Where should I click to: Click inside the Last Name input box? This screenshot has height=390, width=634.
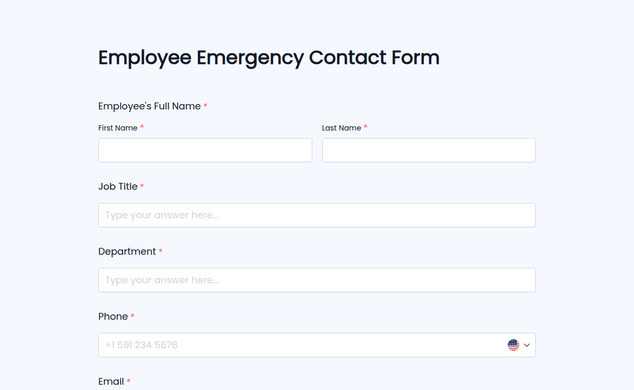(x=428, y=150)
